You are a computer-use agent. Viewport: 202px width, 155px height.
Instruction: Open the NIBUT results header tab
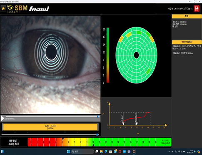tap(187, 42)
